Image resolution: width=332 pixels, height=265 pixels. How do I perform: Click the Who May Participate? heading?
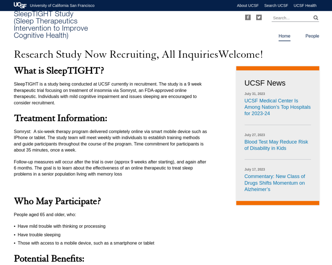pos(57,201)
